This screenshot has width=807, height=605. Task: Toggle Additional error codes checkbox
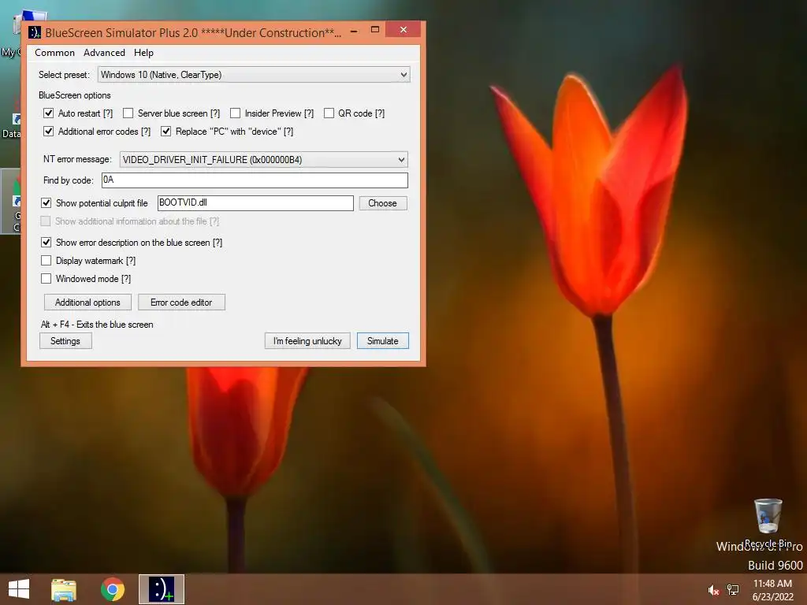click(x=48, y=132)
